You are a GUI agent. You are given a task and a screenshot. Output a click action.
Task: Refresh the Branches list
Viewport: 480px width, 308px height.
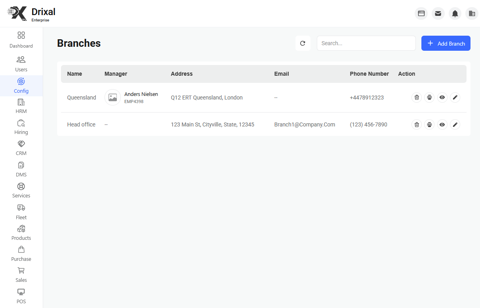pyautogui.click(x=303, y=43)
